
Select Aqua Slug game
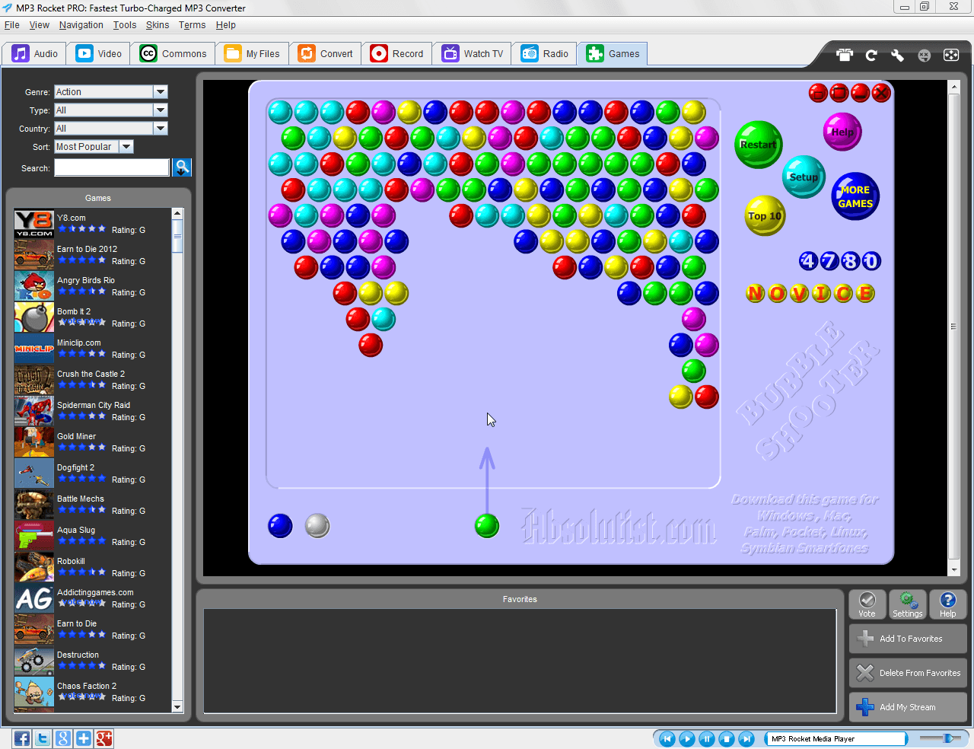click(93, 536)
